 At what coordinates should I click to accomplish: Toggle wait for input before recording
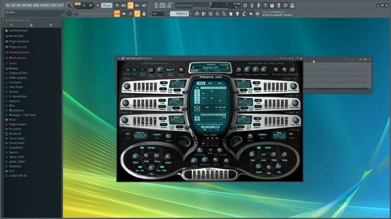[123, 5]
